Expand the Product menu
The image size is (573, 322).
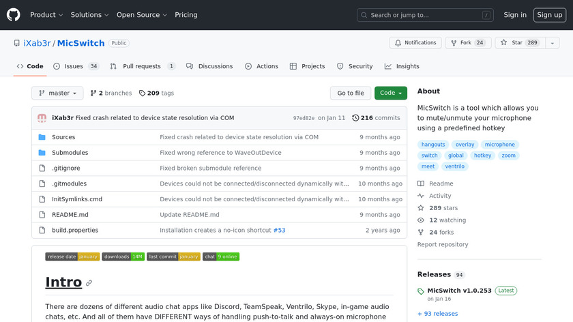pos(46,15)
